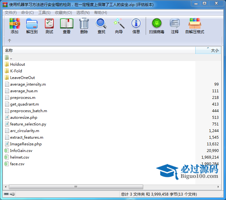This screenshot has width=226, height=200.
Task: Click the drive icon in status bar
Action: (6, 194)
